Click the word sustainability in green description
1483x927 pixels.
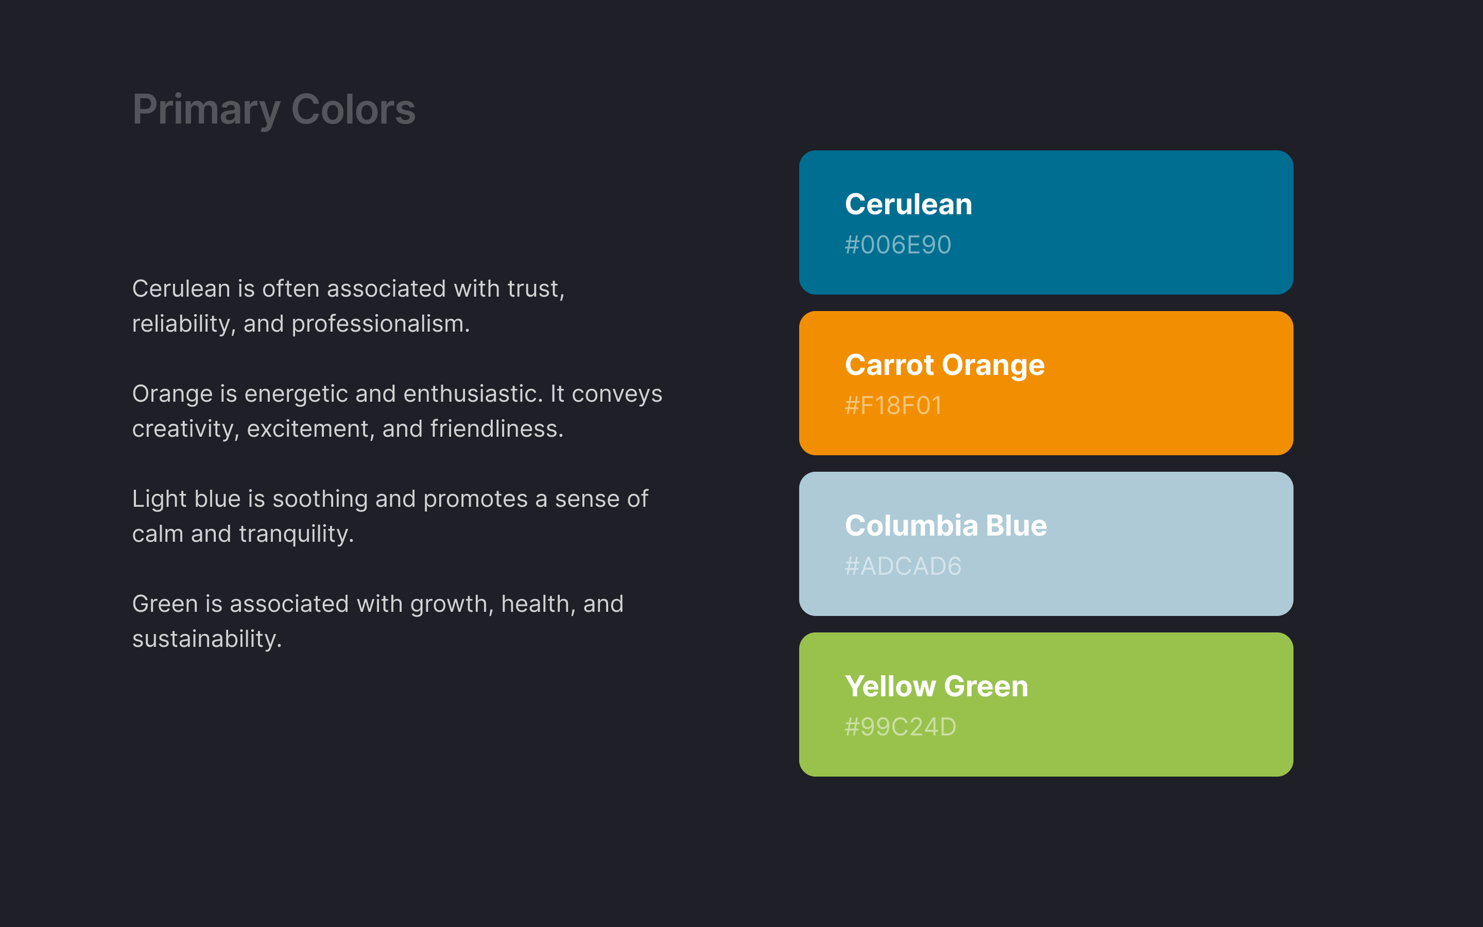pos(206,639)
